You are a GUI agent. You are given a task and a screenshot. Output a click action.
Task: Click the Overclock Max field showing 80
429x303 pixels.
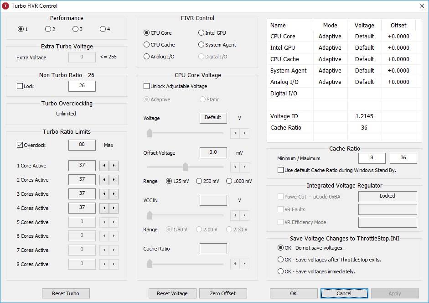pyautogui.click(x=82, y=145)
